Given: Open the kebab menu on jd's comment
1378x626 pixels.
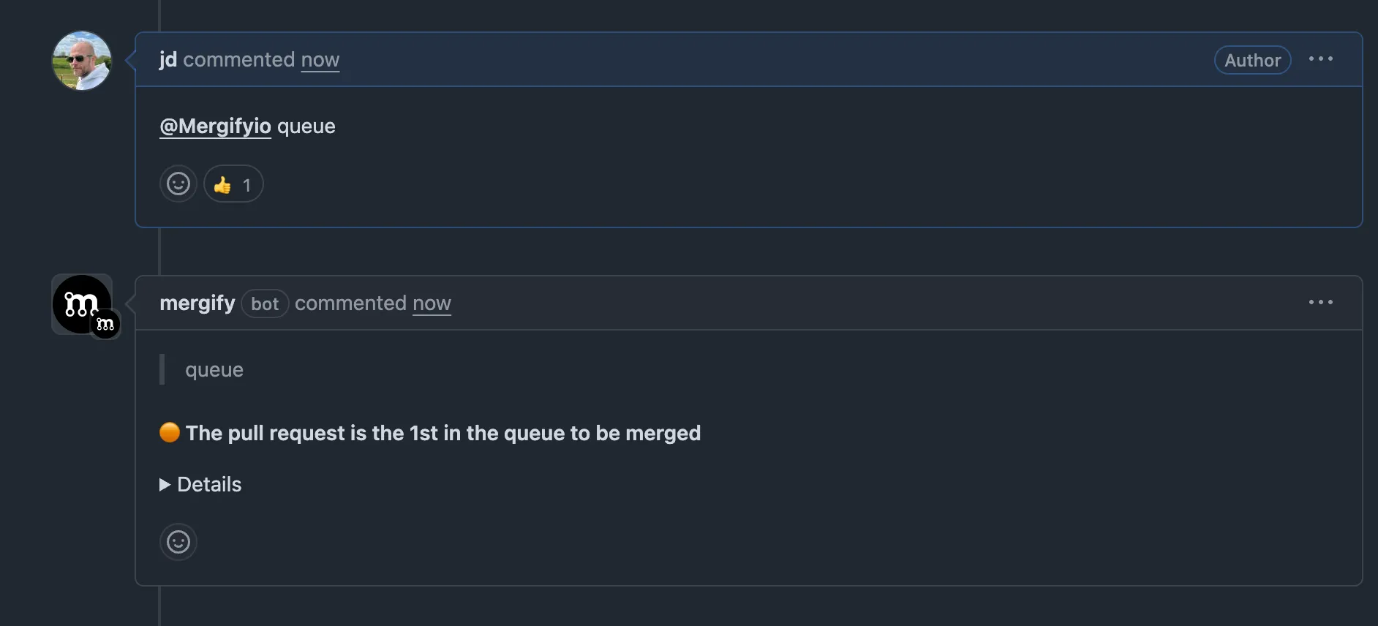Looking at the screenshot, I should (1321, 59).
